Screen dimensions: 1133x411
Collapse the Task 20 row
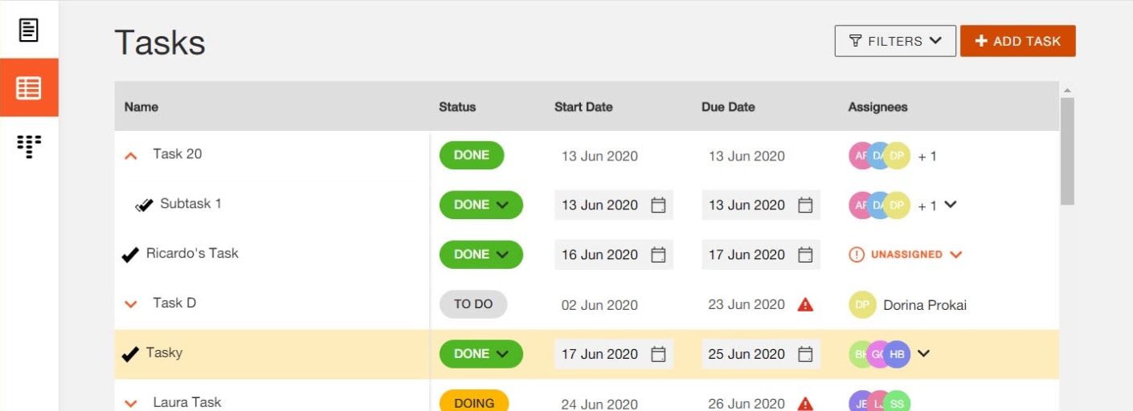[x=131, y=156]
